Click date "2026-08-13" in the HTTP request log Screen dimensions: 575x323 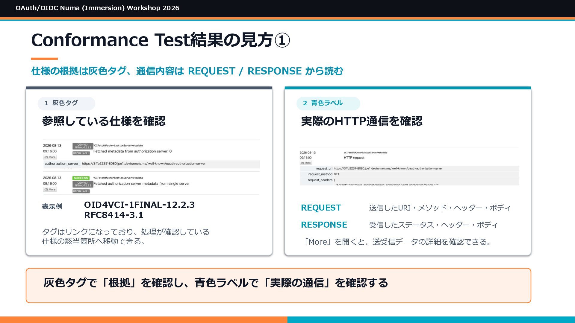pos(308,153)
